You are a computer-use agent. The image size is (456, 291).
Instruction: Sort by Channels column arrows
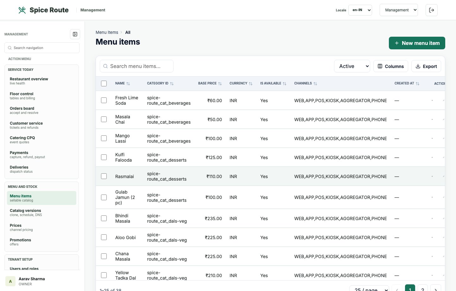(315, 84)
